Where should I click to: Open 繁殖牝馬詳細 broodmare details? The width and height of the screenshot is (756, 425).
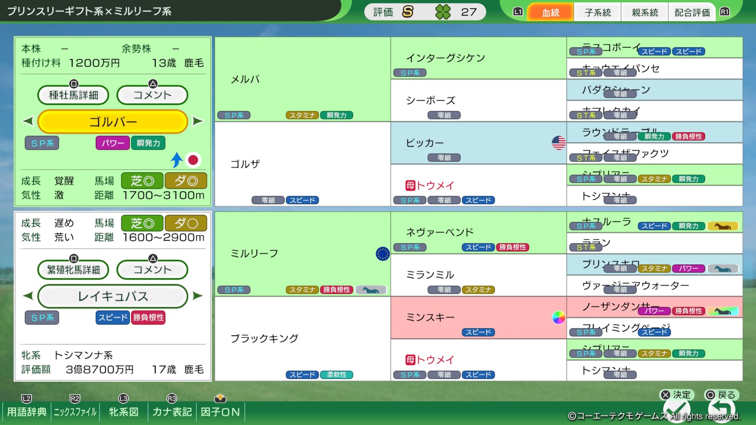pos(73,269)
